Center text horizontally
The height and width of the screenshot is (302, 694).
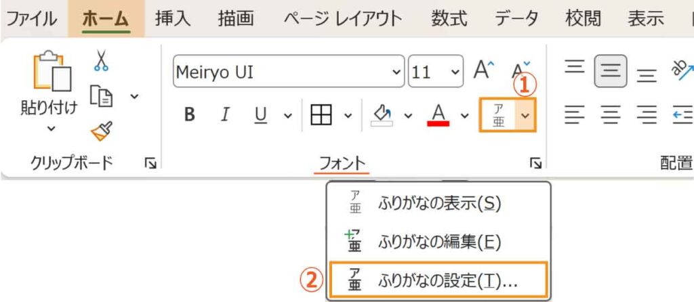(611, 115)
